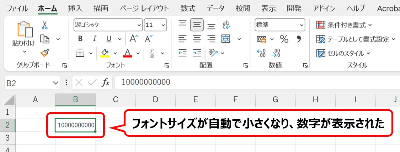Open the font size 11 dropdown
This screenshot has height=152, width=400.
(164, 25)
